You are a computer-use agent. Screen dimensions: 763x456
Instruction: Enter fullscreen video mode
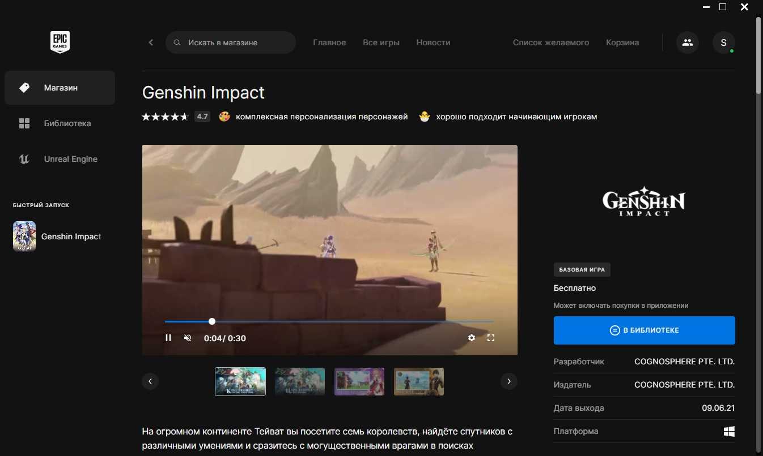tap(491, 338)
